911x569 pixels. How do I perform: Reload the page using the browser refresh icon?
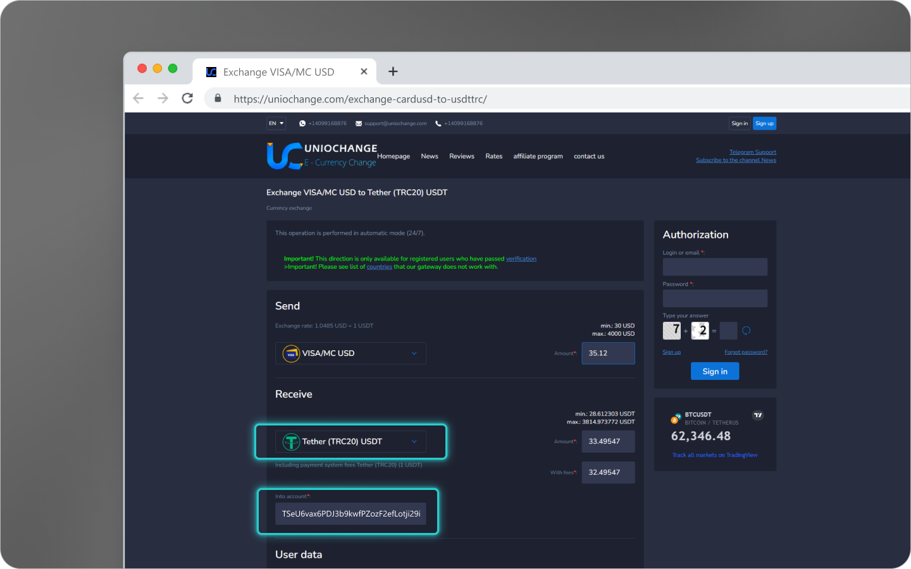[x=187, y=99]
